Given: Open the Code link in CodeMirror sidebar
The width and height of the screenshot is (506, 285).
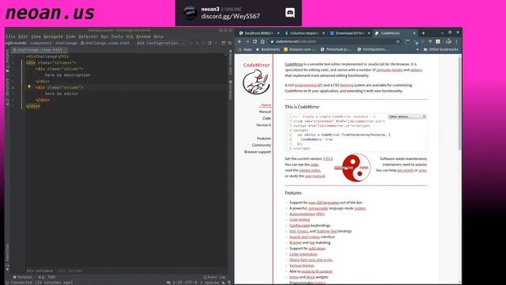Looking at the screenshot, I should pyautogui.click(x=266, y=118).
